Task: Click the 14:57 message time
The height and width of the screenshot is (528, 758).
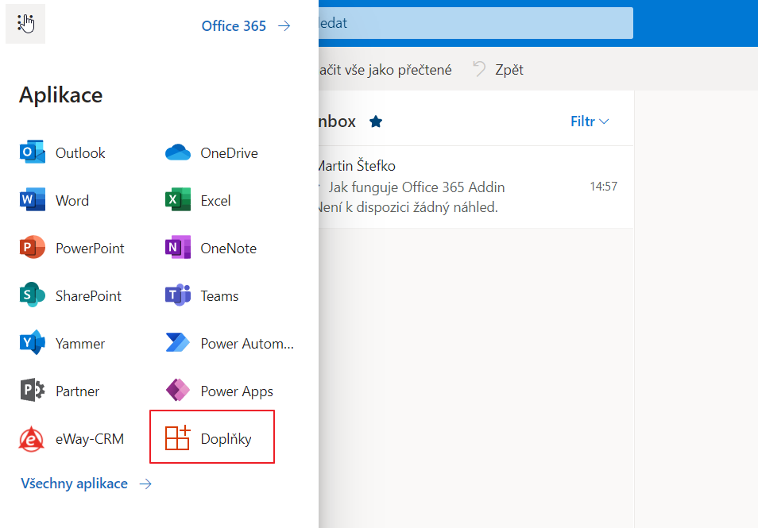Action: point(603,187)
